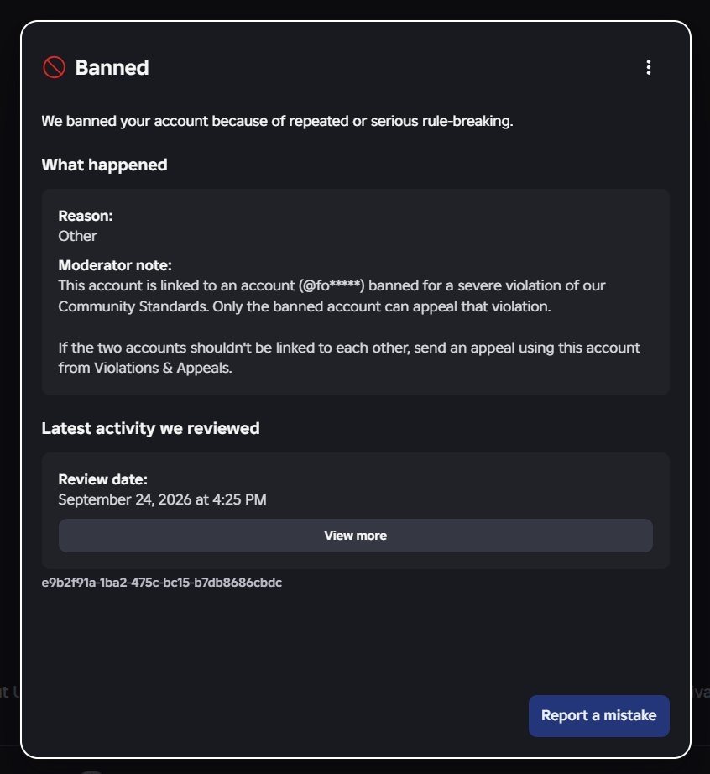Click the 'Banned' heading text

pyautogui.click(x=112, y=68)
